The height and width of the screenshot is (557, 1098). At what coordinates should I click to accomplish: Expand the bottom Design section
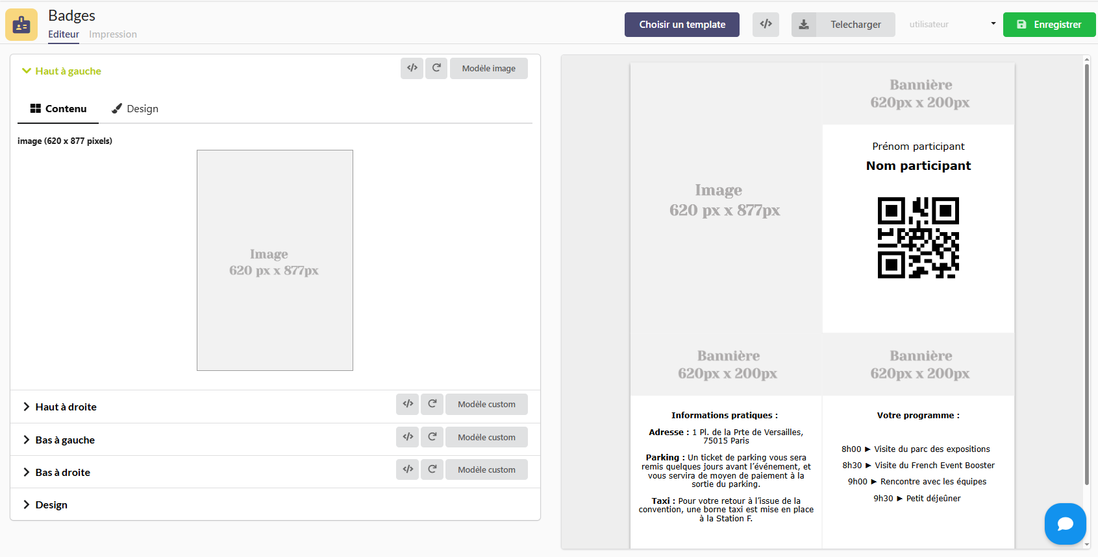51,505
